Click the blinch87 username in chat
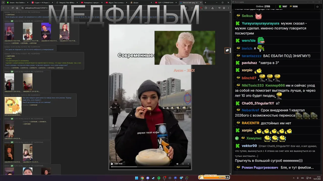This screenshot has width=323, height=181. [x=249, y=78]
